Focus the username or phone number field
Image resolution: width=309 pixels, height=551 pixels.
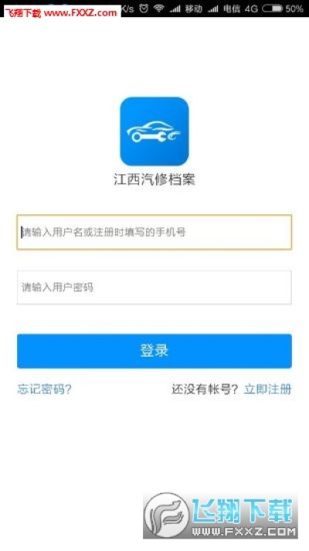click(154, 232)
